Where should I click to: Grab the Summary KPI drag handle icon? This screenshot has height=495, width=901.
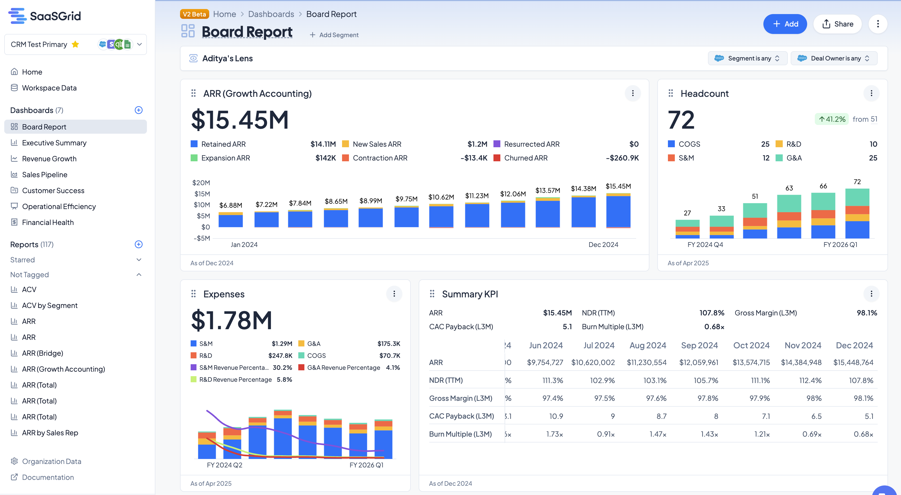coord(432,294)
